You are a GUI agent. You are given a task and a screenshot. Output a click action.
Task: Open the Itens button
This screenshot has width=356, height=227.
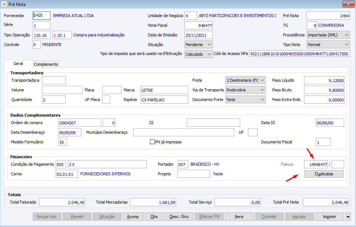pyautogui.click(x=239, y=217)
